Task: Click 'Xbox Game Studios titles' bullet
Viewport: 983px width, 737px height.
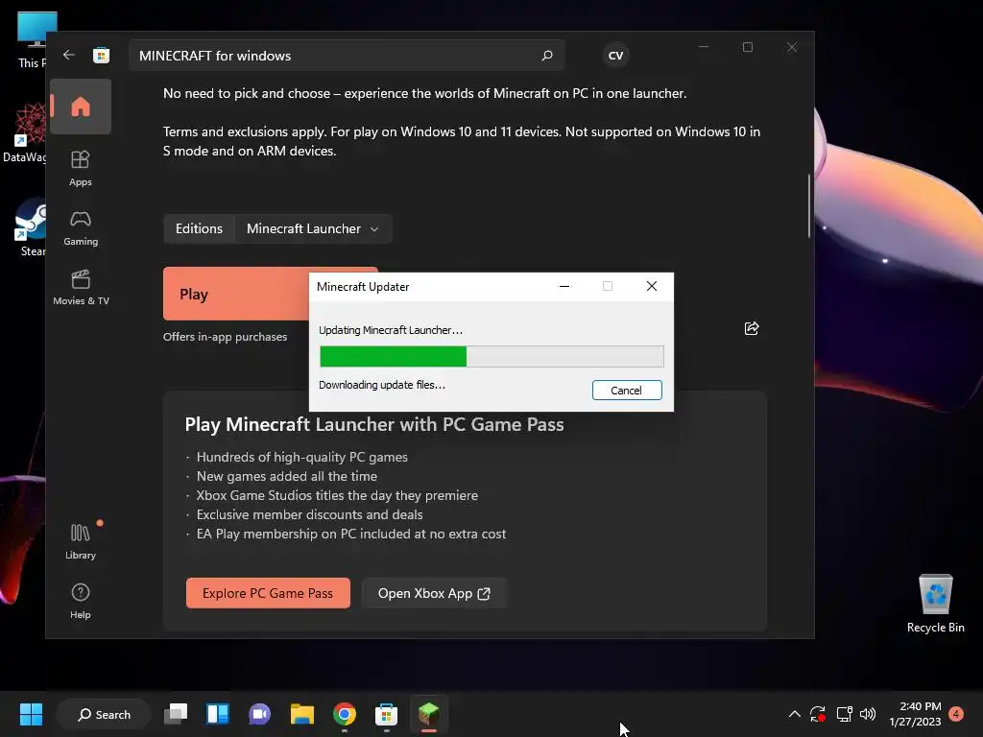Action: point(337,495)
